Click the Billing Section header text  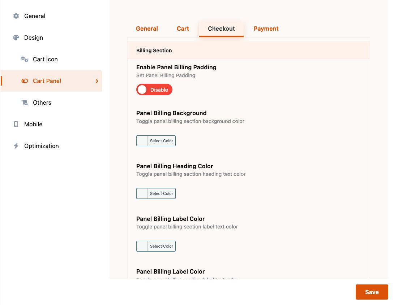pos(154,51)
